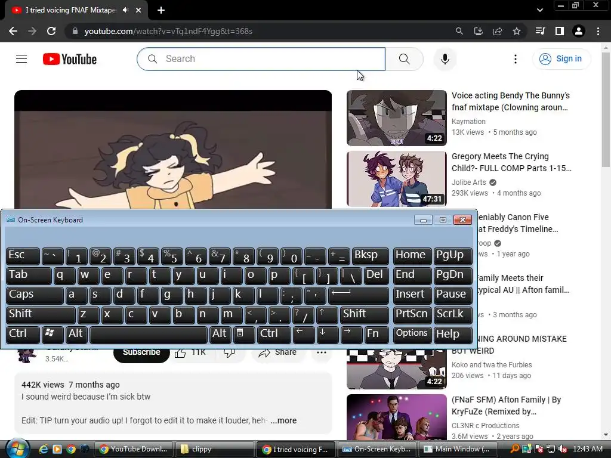Reload the YouTube page
Screen dimensions: 611x458
click(x=51, y=31)
